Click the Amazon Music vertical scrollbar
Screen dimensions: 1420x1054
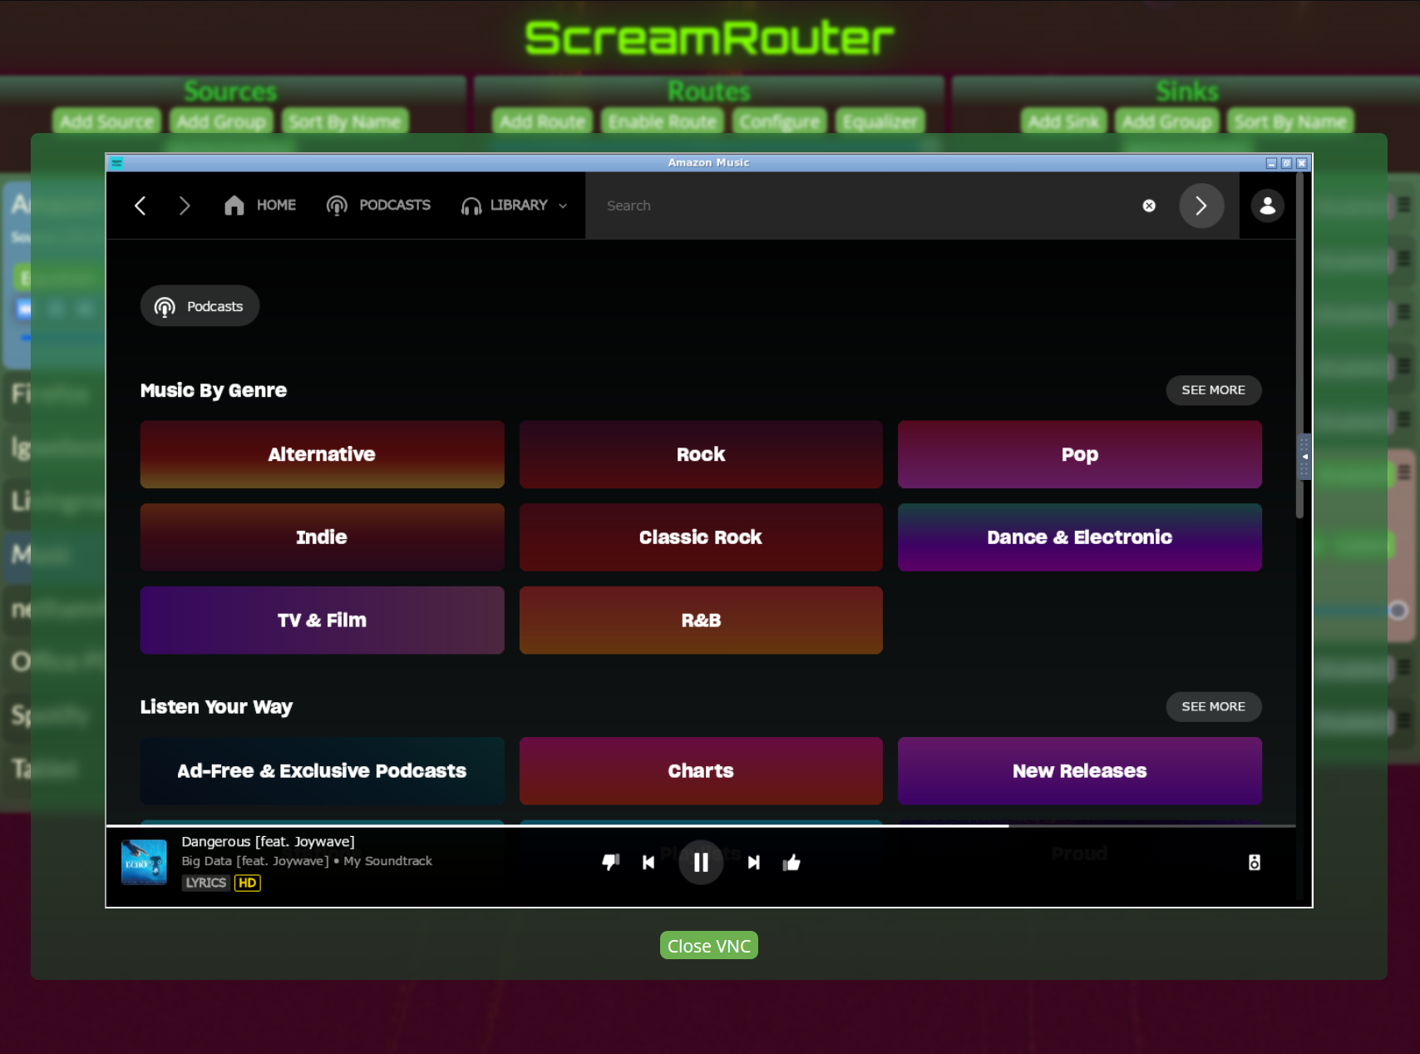[x=1299, y=345]
